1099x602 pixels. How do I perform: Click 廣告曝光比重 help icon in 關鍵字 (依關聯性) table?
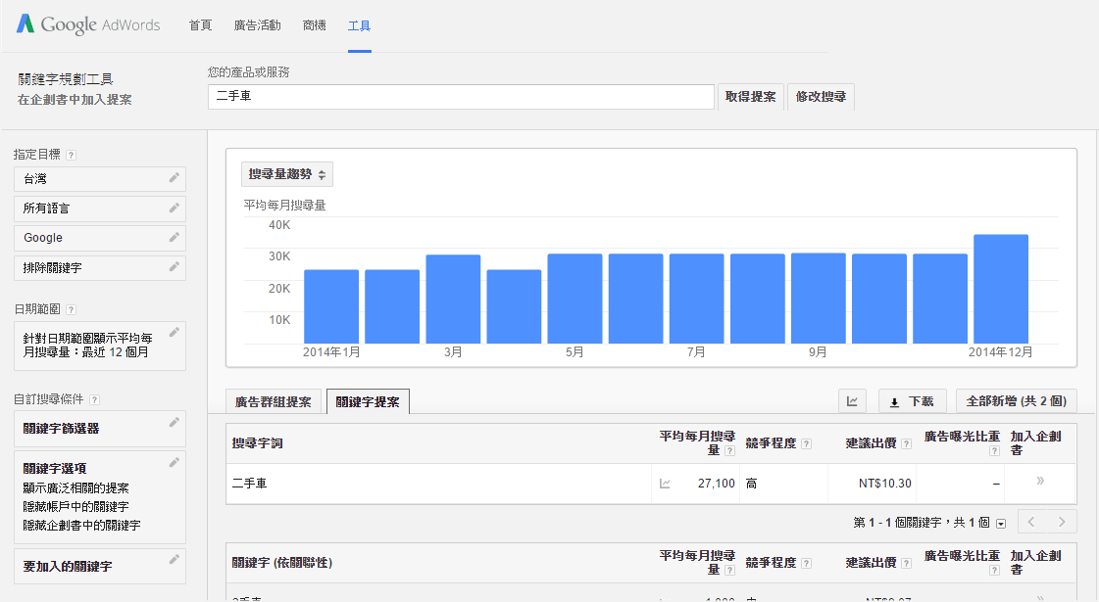click(x=994, y=570)
